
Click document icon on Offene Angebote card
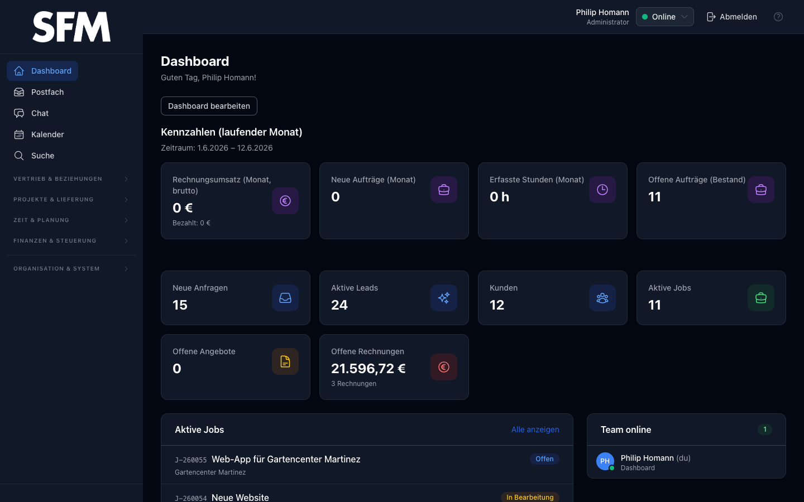pyautogui.click(x=285, y=361)
